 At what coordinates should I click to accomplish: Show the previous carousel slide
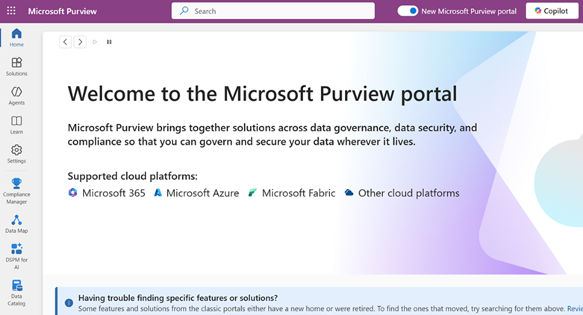click(x=66, y=42)
